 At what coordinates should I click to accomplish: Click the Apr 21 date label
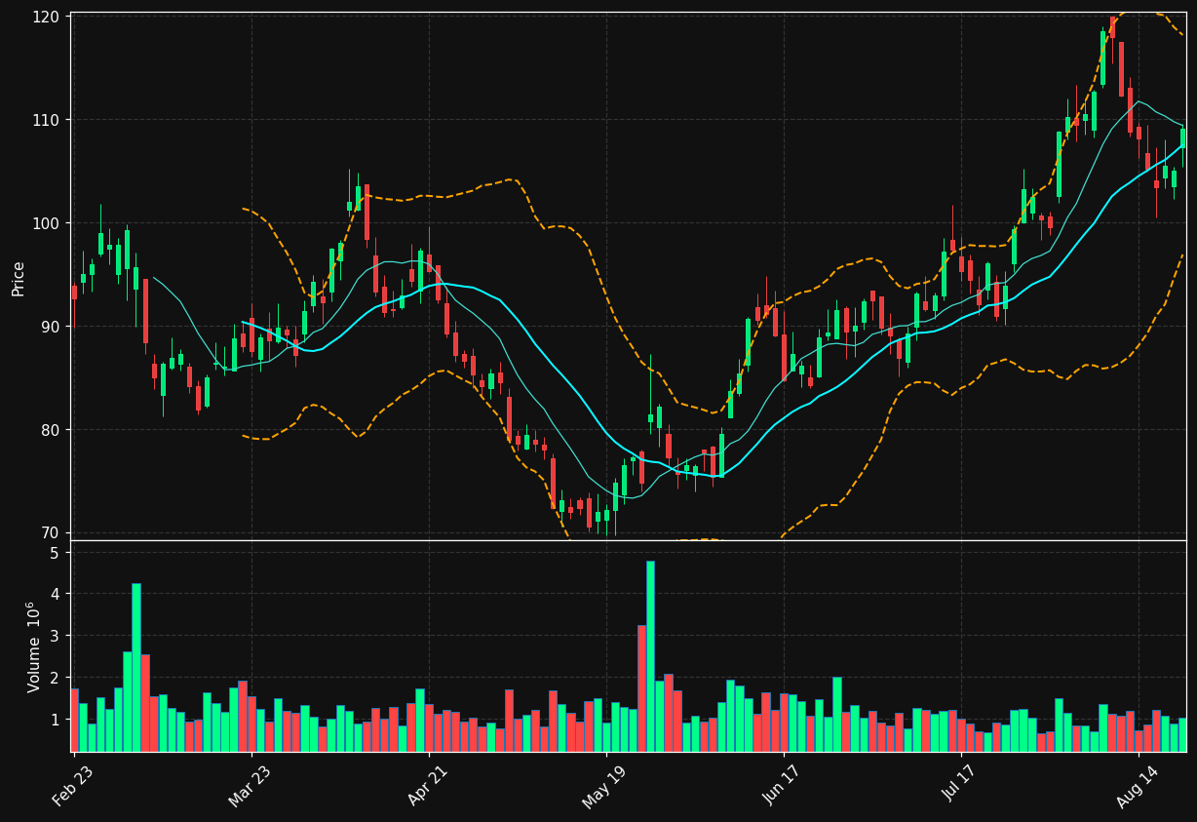(428, 785)
